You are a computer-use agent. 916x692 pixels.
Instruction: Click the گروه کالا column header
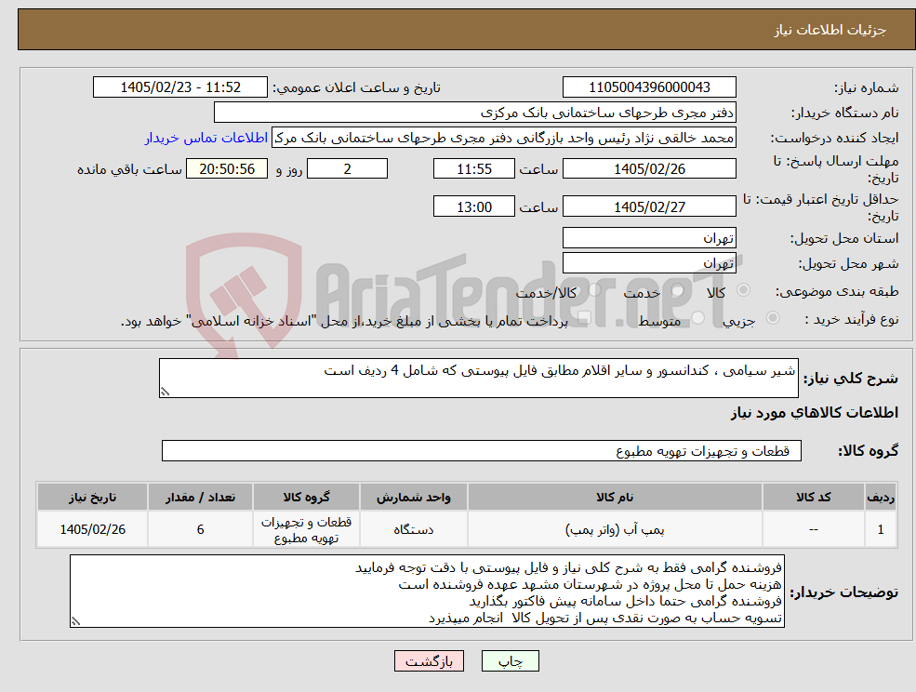tap(306, 497)
